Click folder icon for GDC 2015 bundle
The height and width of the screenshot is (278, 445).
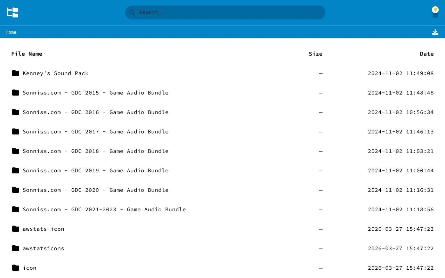[x=16, y=92]
